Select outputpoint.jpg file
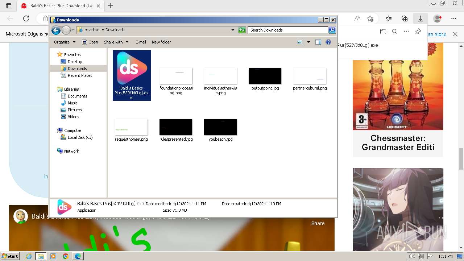Image resolution: width=464 pixels, height=261 pixels. (x=265, y=79)
